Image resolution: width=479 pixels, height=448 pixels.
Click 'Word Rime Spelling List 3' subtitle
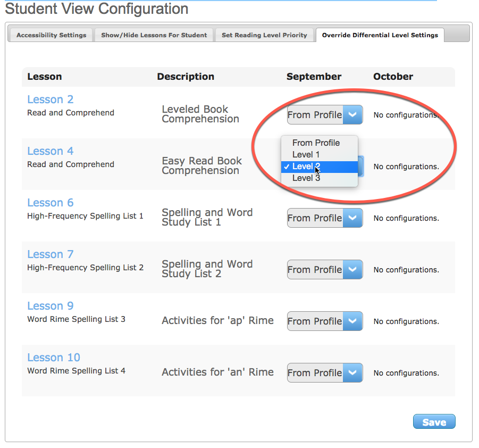[x=77, y=319]
